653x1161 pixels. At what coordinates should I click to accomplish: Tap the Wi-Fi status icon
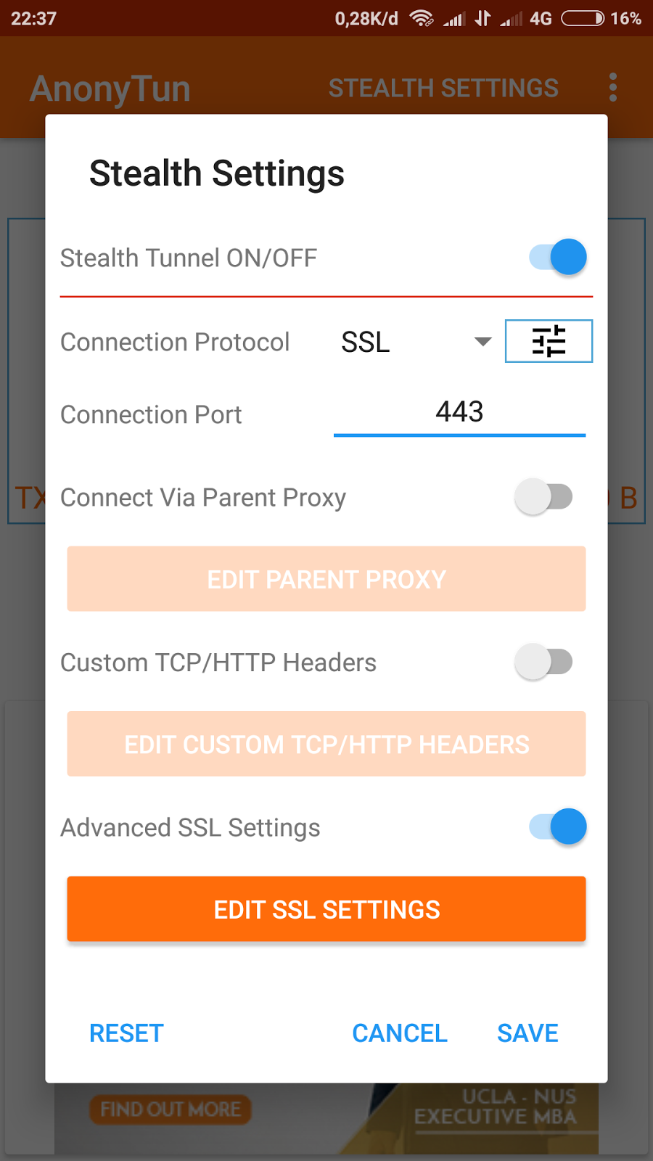(422, 18)
